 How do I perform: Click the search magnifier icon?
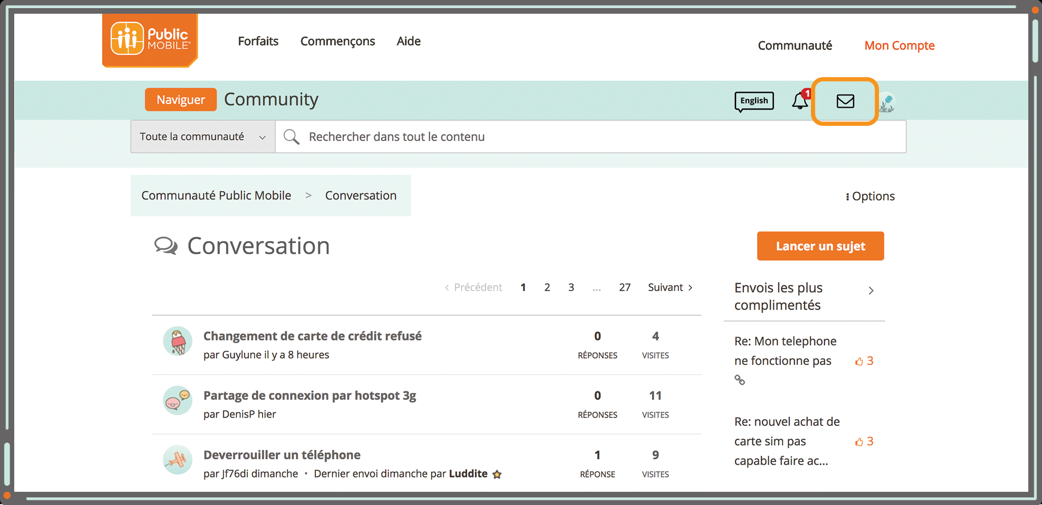291,137
